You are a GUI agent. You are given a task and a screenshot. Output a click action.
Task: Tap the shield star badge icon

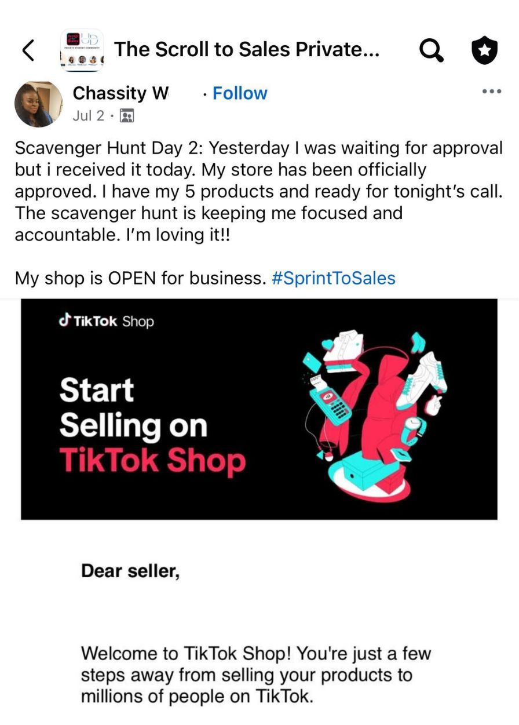484,51
